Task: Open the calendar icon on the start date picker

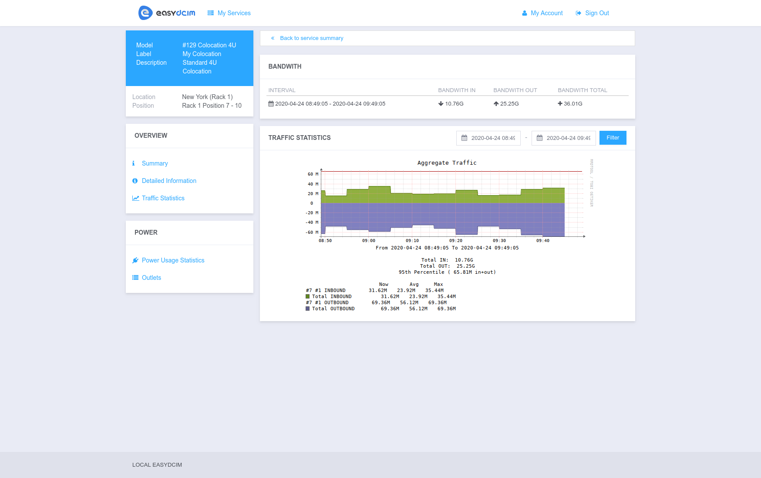Action: [465, 138]
